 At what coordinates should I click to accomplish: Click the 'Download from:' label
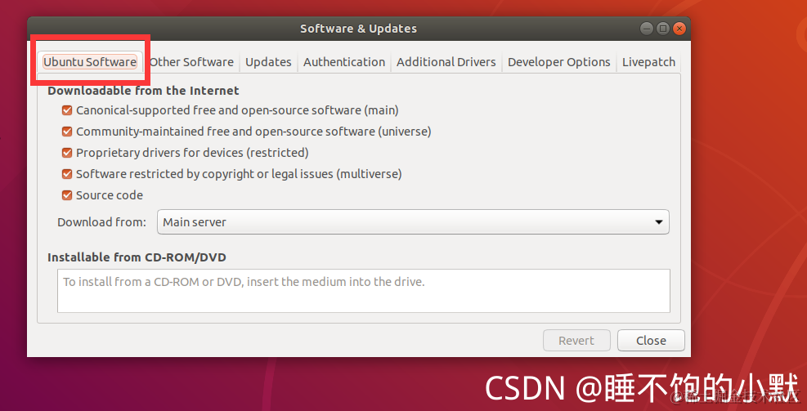click(101, 222)
